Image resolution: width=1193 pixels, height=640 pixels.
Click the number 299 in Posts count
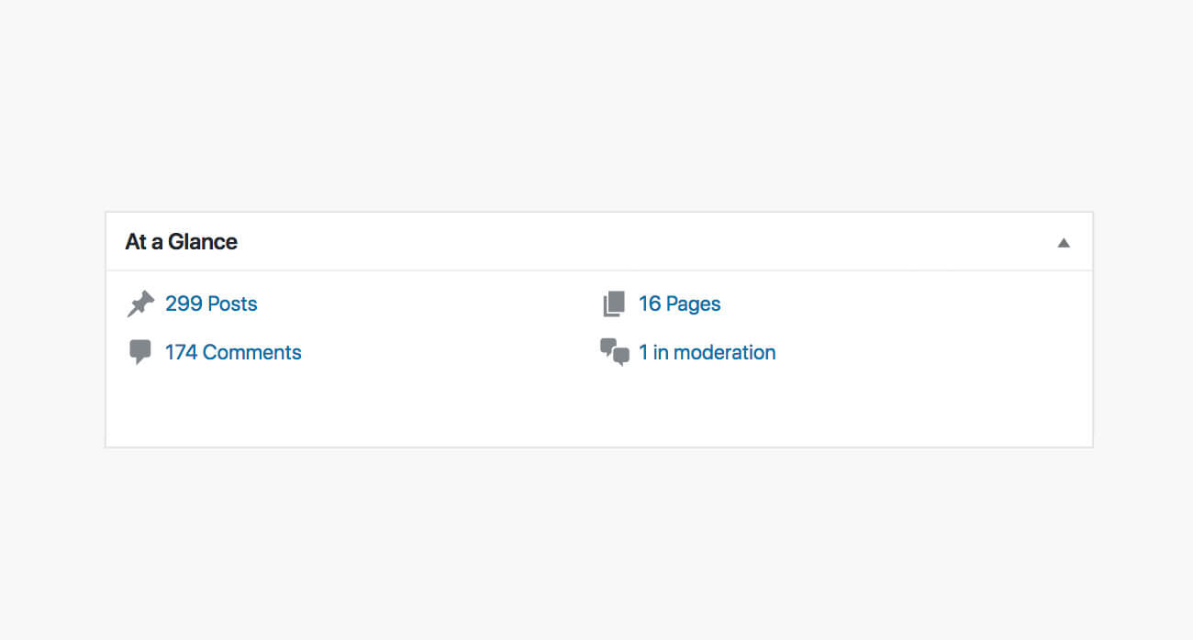[x=184, y=304]
